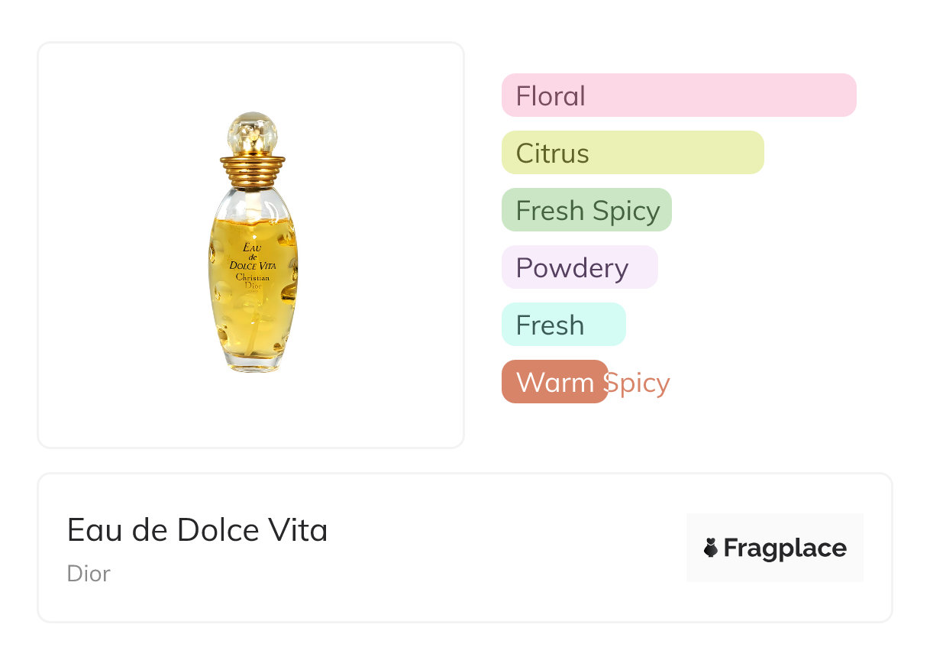Click the Fragplace perfume logo icon
The image size is (930, 660).
(711, 548)
